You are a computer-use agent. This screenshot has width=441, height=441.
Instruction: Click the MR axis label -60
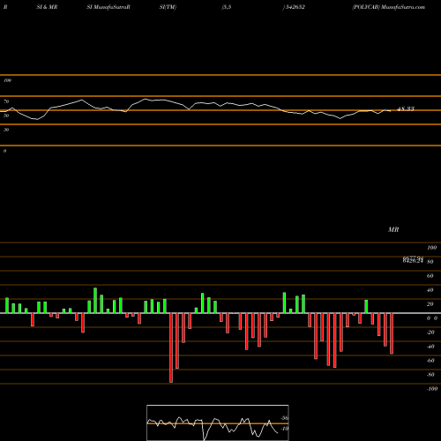pyautogui.click(x=430, y=361)
